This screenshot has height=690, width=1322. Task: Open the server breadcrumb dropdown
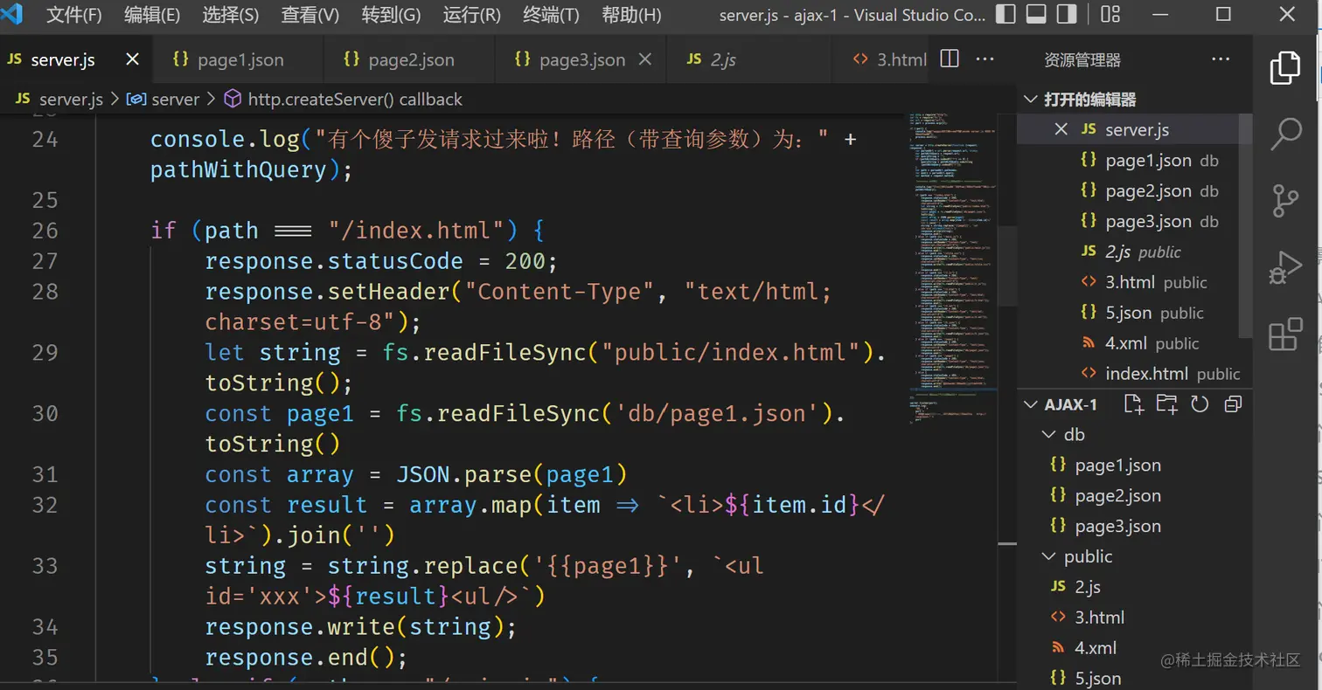(x=164, y=100)
